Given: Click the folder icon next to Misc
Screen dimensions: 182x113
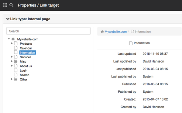Looking at the screenshot, I should click(16, 61).
